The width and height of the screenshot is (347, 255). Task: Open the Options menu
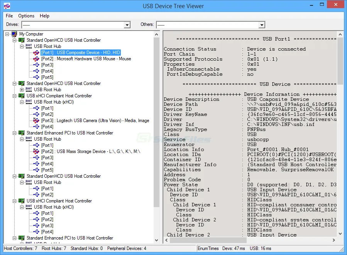click(26, 16)
